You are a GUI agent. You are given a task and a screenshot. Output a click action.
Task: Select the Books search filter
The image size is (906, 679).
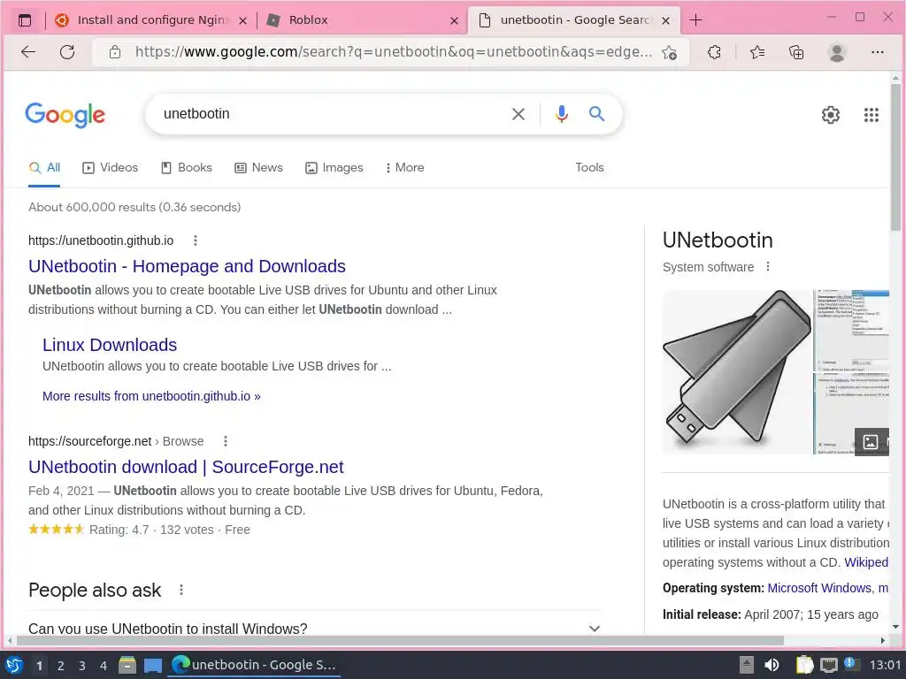[x=187, y=167]
